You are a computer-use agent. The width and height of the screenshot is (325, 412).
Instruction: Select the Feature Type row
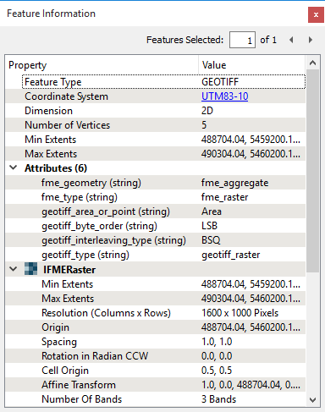coord(163,82)
